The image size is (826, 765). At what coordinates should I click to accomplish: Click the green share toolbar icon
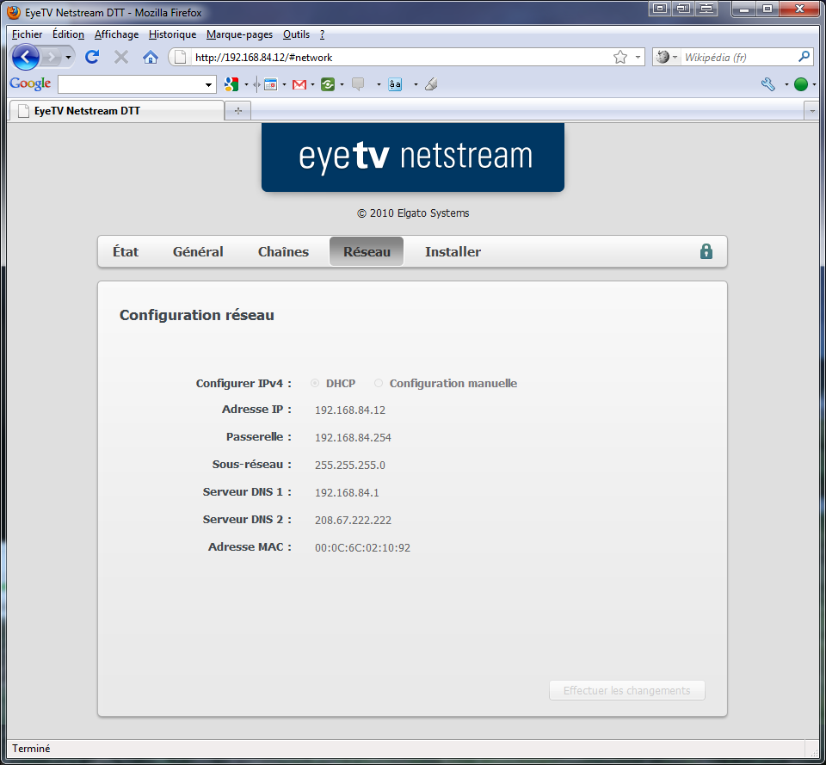click(x=328, y=84)
